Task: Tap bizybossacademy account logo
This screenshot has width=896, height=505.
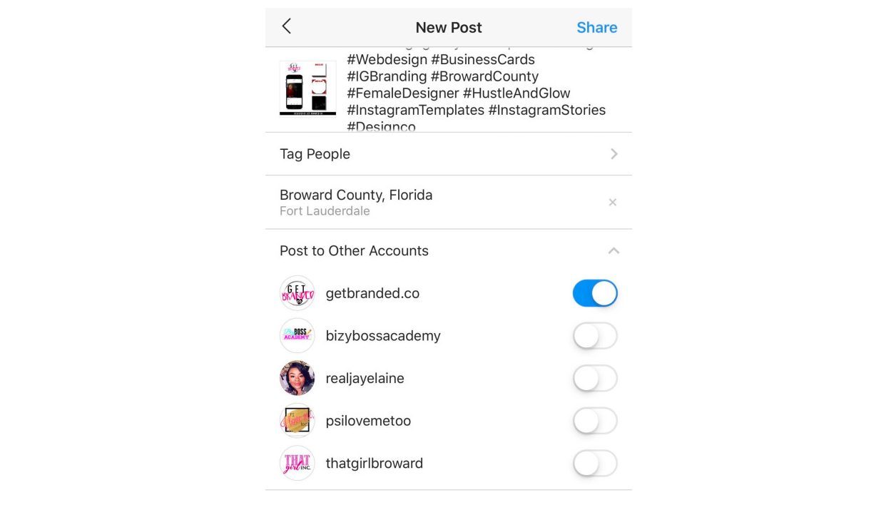Action: pyautogui.click(x=297, y=335)
